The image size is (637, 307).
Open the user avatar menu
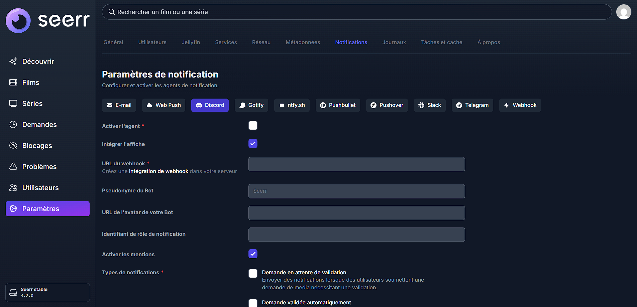coord(623,12)
